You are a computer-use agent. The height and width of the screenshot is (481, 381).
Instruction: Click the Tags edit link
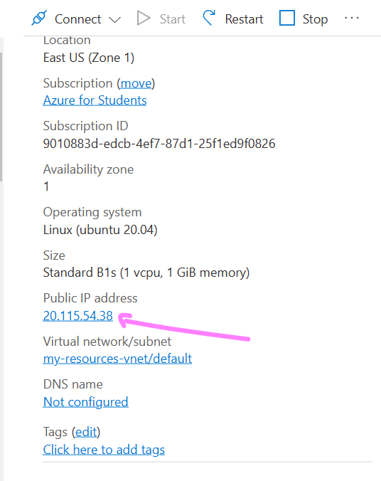click(86, 432)
